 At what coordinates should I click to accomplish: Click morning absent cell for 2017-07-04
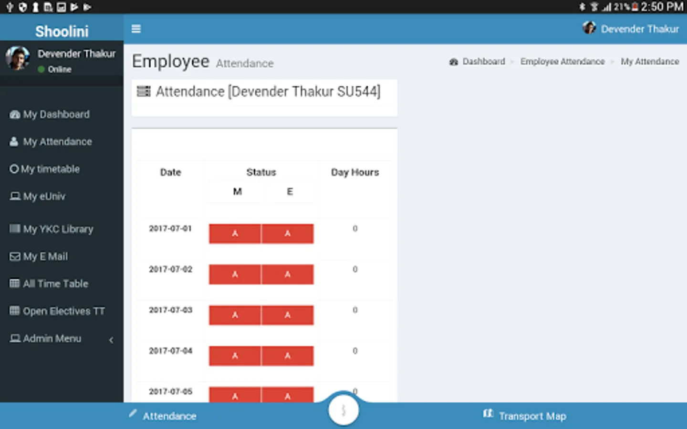pyautogui.click(x=235, y=356)
